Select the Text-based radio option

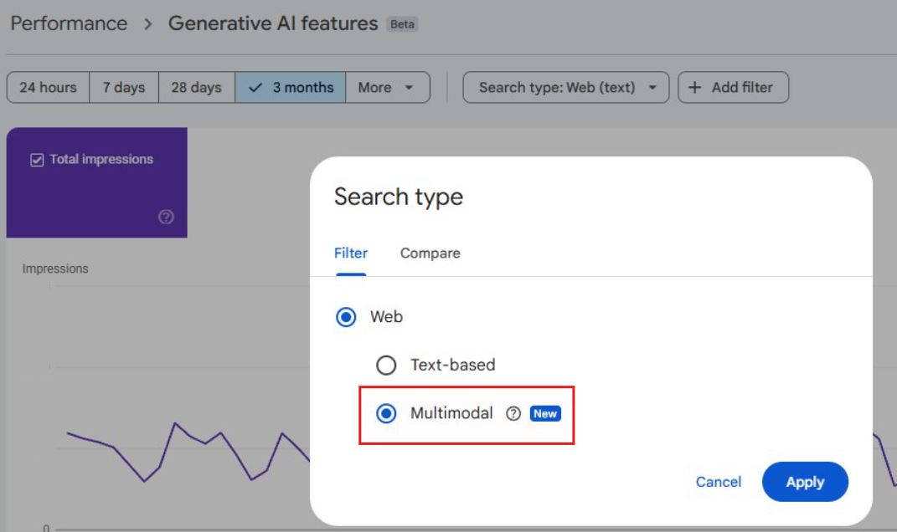tap(386, 365)
